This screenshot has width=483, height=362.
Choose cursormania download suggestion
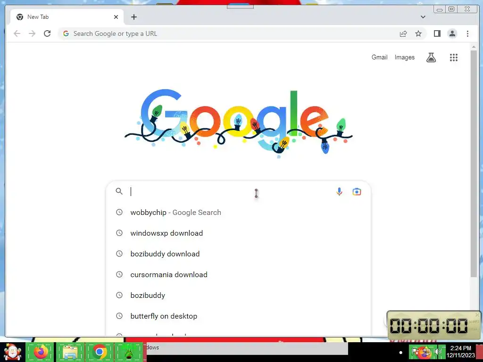238,274
